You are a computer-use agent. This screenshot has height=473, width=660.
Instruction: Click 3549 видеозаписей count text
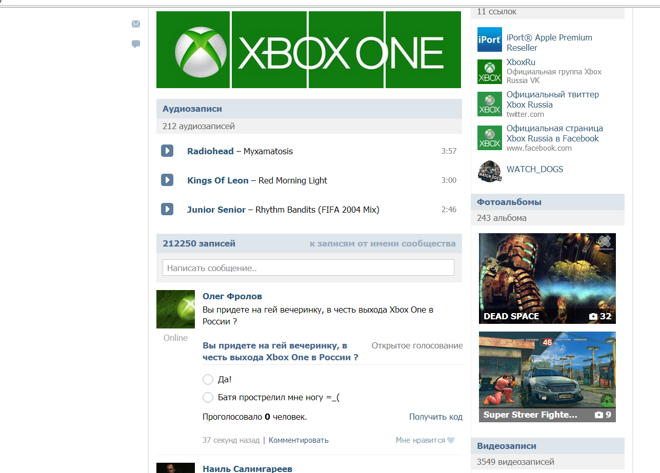(x=515, y=462)
